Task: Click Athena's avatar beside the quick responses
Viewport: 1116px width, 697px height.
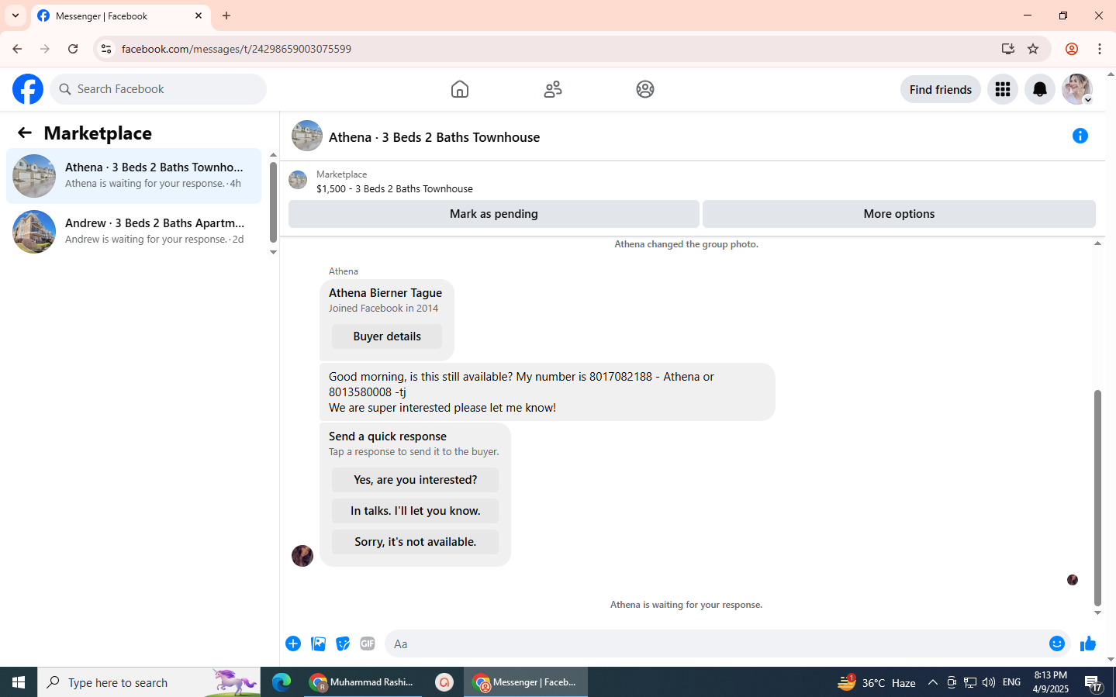Action: click(x=302, y=556)
